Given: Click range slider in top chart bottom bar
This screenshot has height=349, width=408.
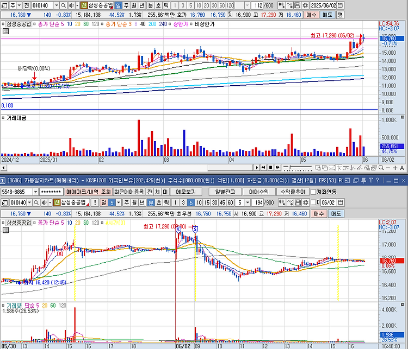Looking at the screenshot, I should point(297,168).
